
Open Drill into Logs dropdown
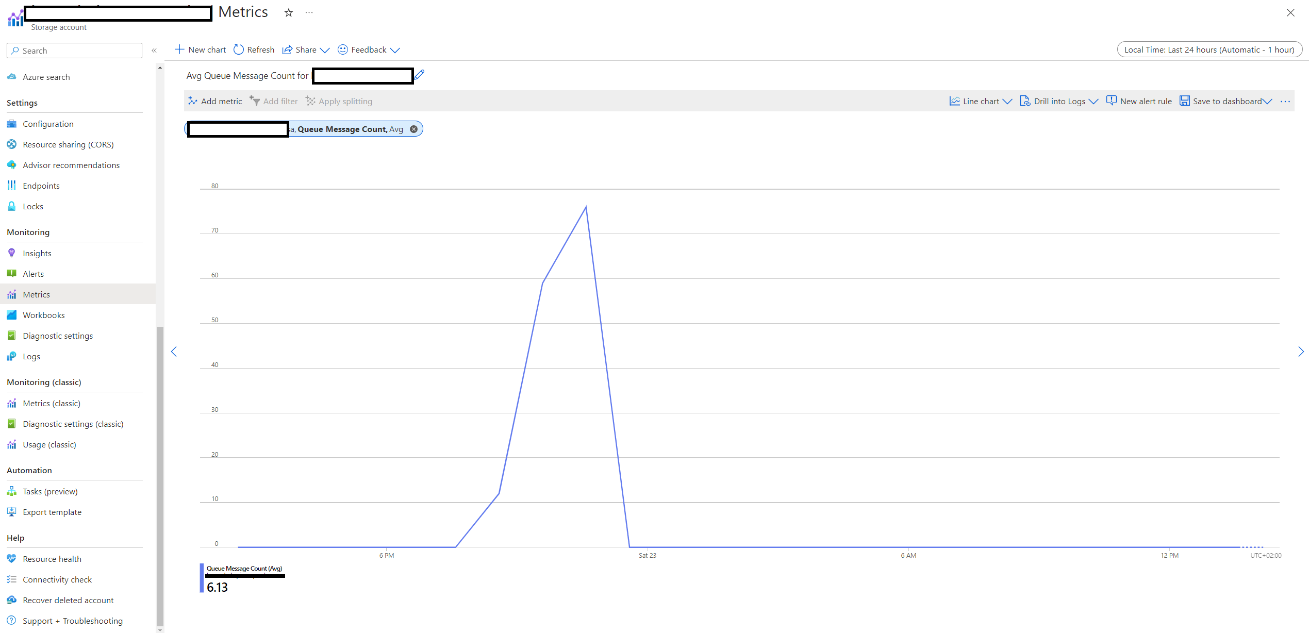(1059, 101)
